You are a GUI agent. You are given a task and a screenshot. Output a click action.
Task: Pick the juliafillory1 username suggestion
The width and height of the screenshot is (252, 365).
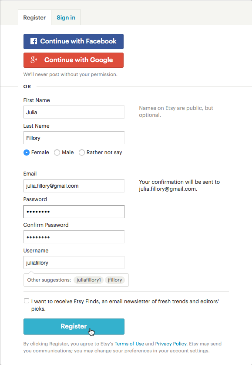click(x=89, y=280)
